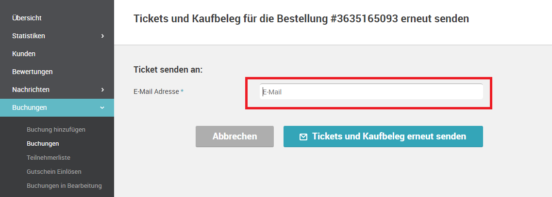Focus the E-Mail address input field

pyautogui.click(x=371, y=92)
